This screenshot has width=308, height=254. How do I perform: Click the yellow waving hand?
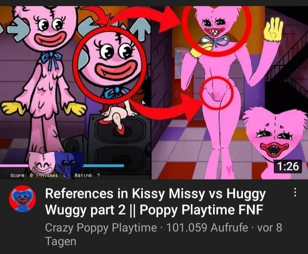pyautogui.click(x=273, y=29)
